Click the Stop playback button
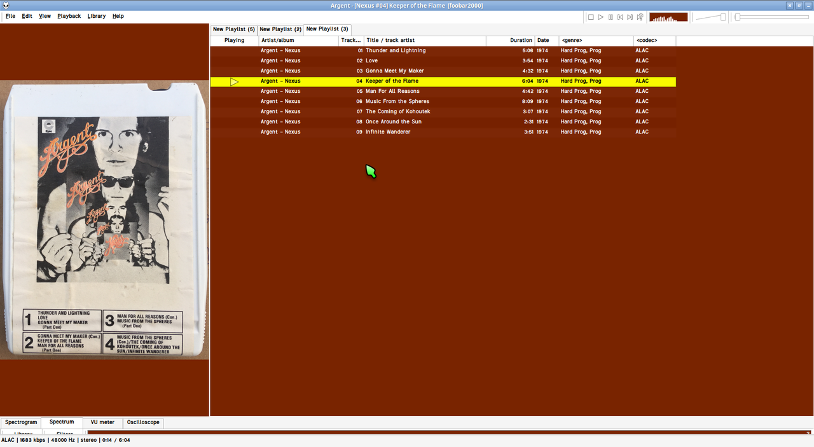814x447 pixels. click(591, 17)
